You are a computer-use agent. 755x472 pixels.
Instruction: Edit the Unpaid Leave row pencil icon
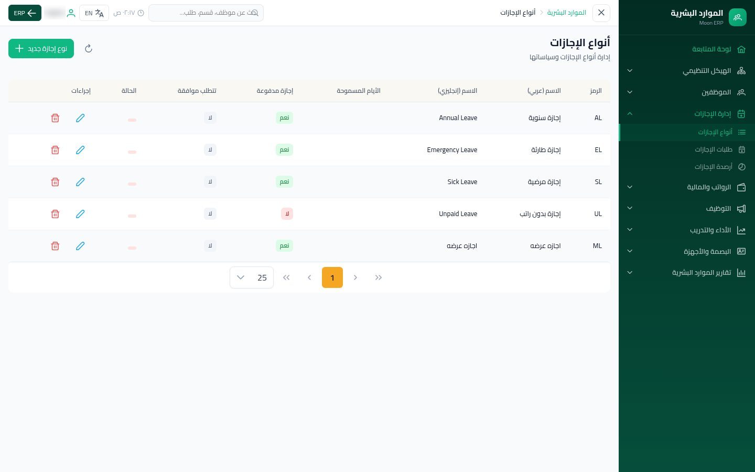tap(80, 214)
